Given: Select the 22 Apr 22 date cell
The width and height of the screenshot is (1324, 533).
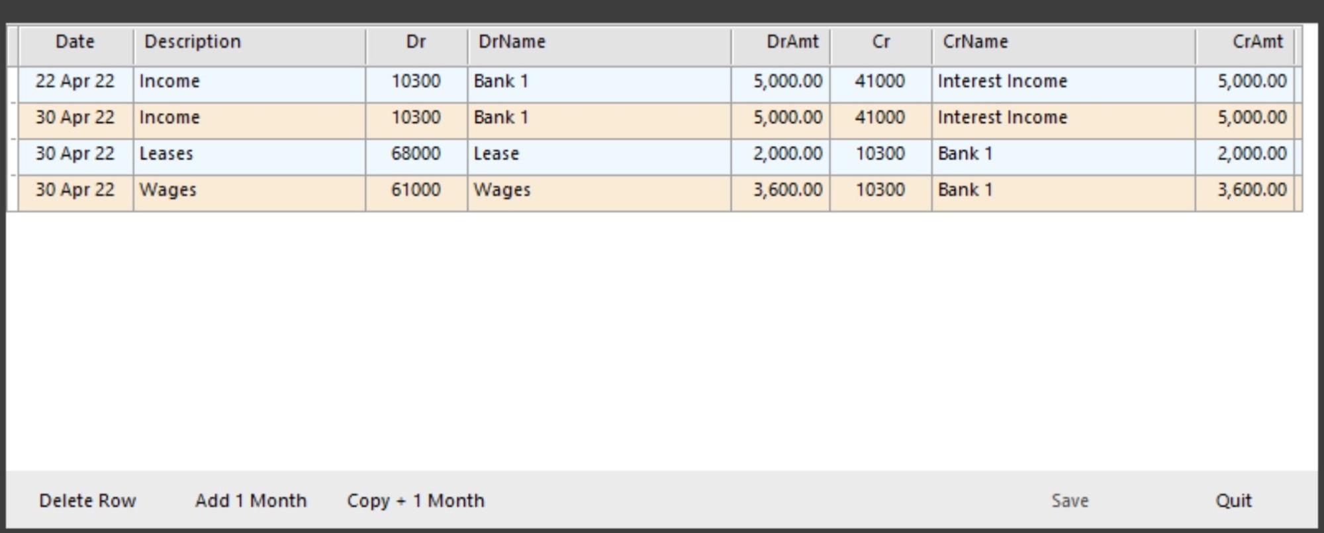Looking at the screenshot, I should [x=75, y=81].
